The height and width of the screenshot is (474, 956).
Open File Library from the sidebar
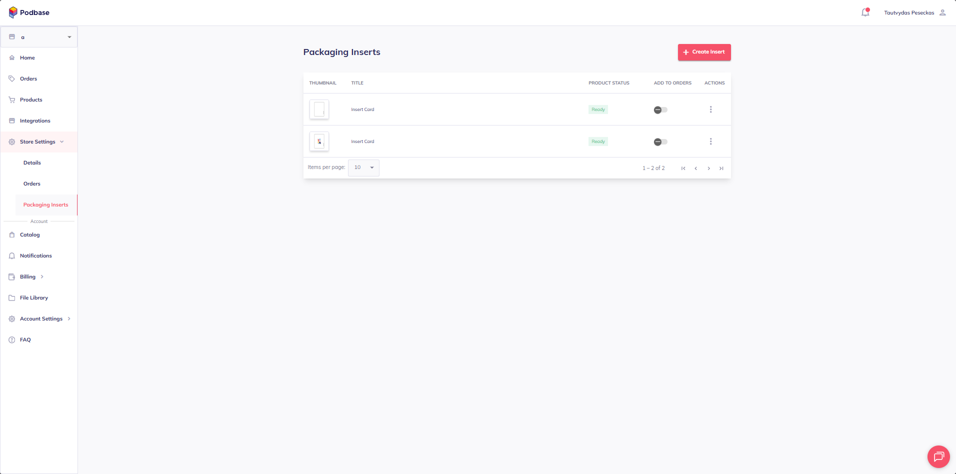tap(34, 297)
